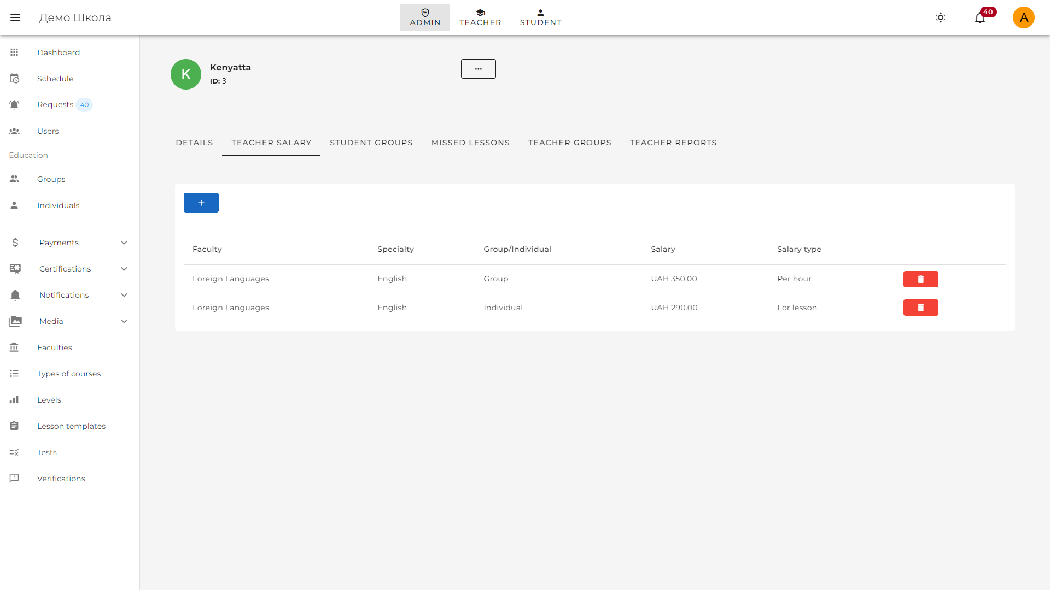Open the Teacher Groups tab

tap(570, 143)
